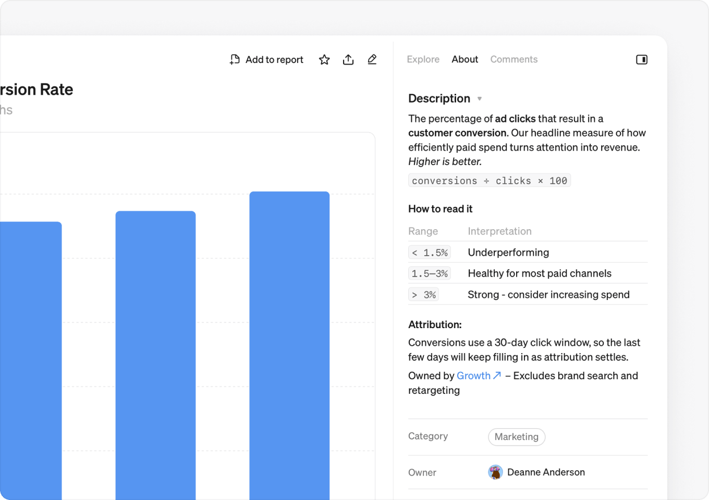Click the 'How to read it' heading

[x=441, y=209]
